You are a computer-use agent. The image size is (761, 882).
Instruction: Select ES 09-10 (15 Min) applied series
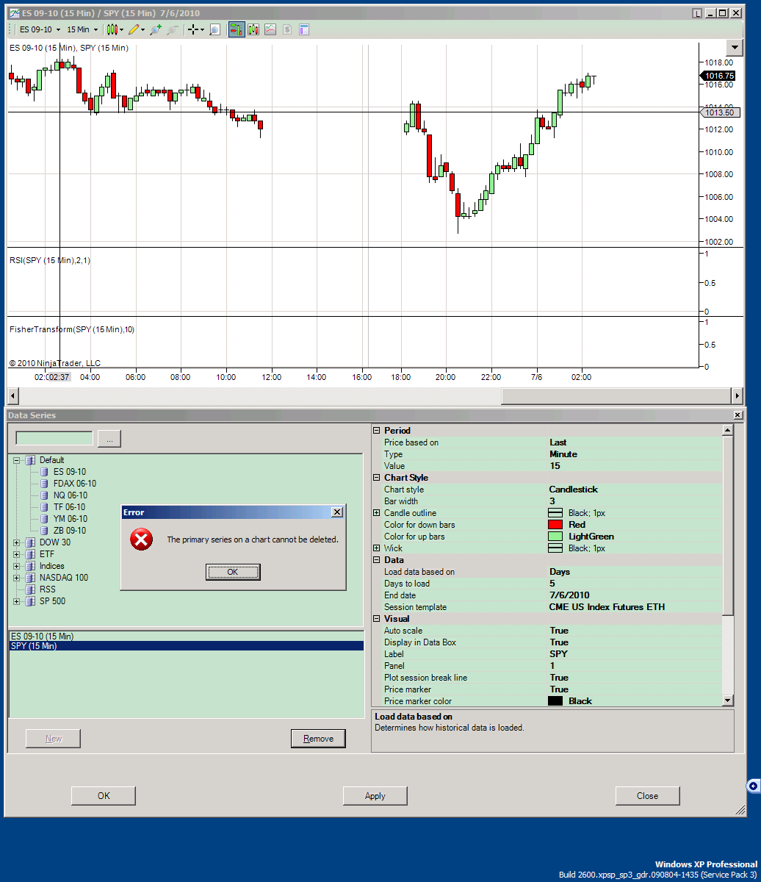click(x=186, y=637)
